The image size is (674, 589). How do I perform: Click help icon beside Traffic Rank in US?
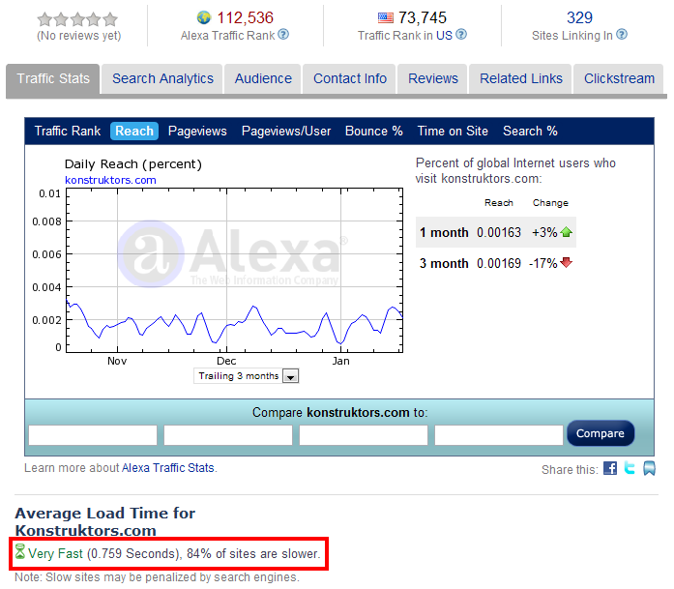pyautogui.click(x=461, y=34)
